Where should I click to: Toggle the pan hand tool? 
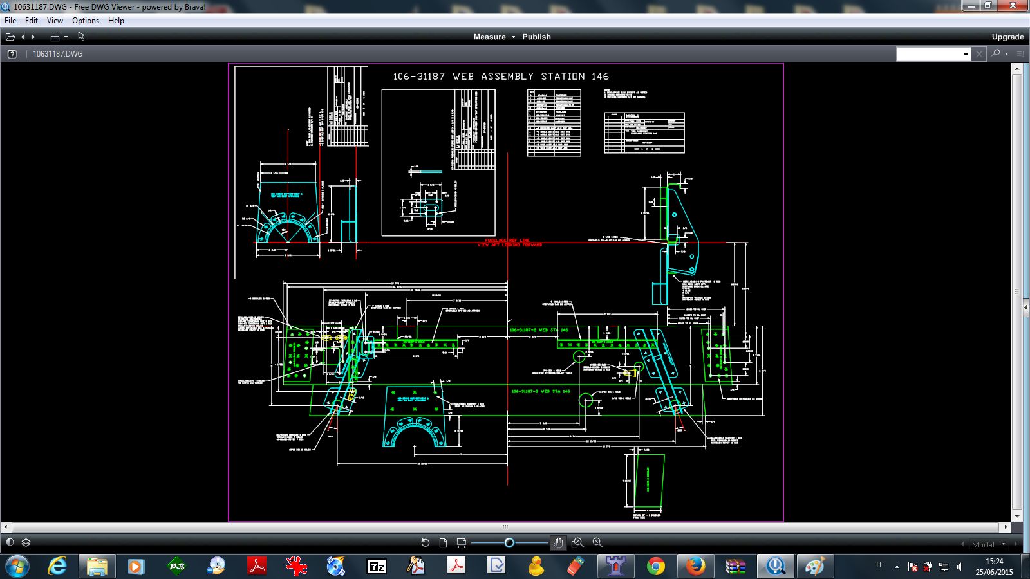558,542
